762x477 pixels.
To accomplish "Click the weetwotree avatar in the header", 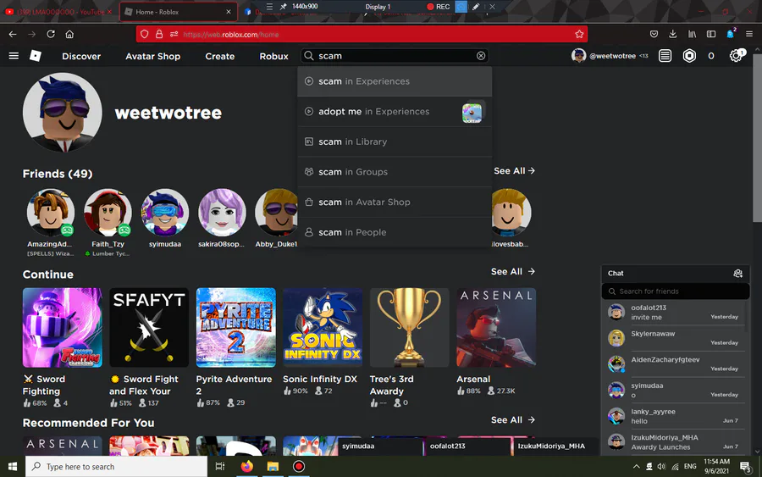I will click(x=578, y=56).
